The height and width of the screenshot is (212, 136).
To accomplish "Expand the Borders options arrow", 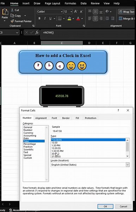I will 64,18.
